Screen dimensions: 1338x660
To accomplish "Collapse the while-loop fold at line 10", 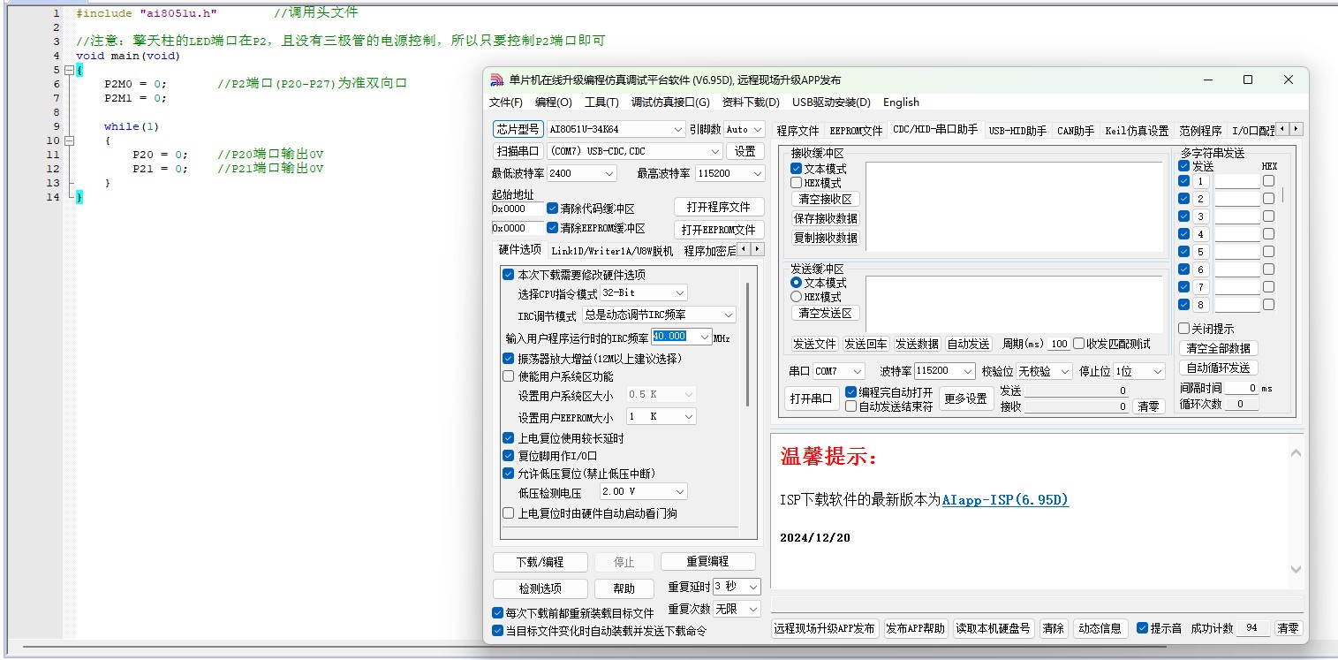I will coord(69,140).
